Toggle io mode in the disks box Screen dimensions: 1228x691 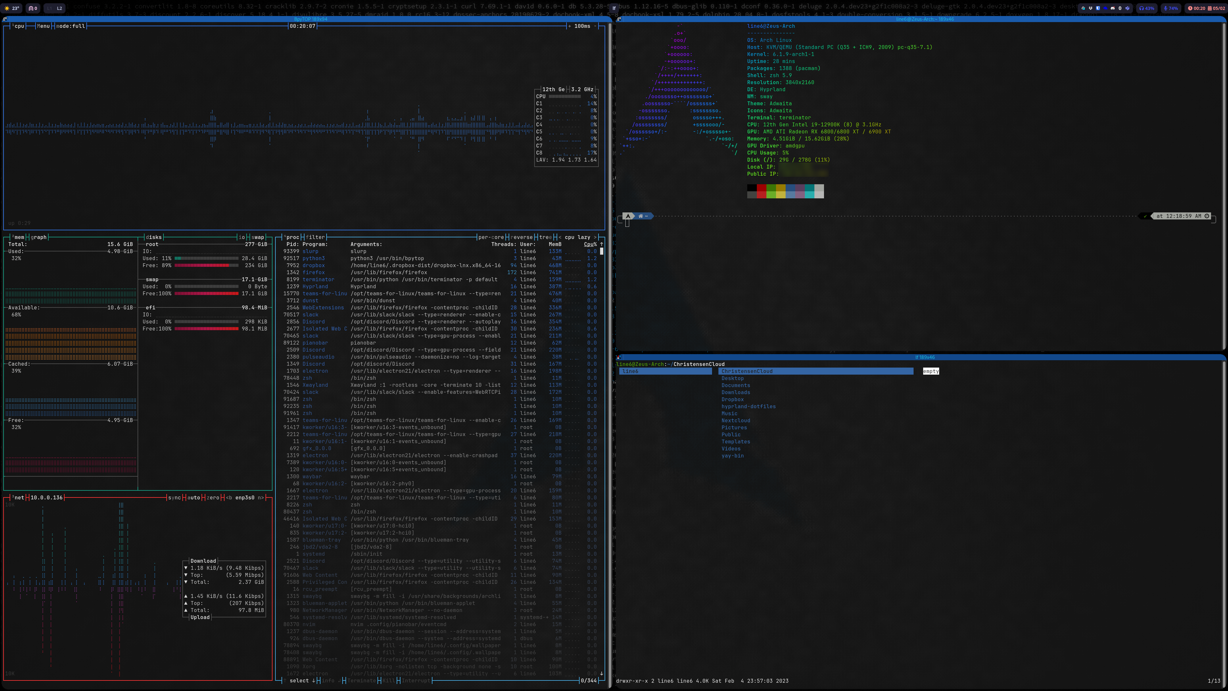click(242, 237)
